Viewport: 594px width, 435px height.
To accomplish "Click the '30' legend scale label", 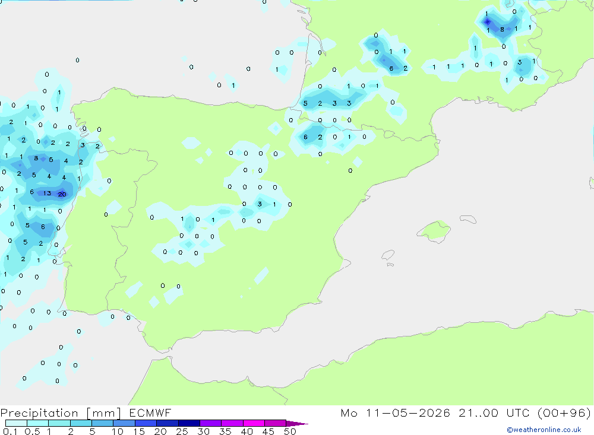I will click(x=204, y=431).
